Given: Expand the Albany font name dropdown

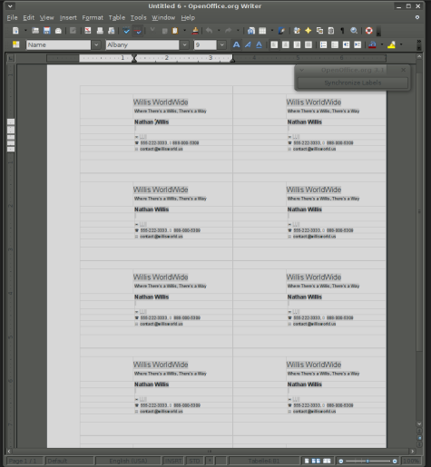Looking at the screenshot, I should (x=184, y=44).
